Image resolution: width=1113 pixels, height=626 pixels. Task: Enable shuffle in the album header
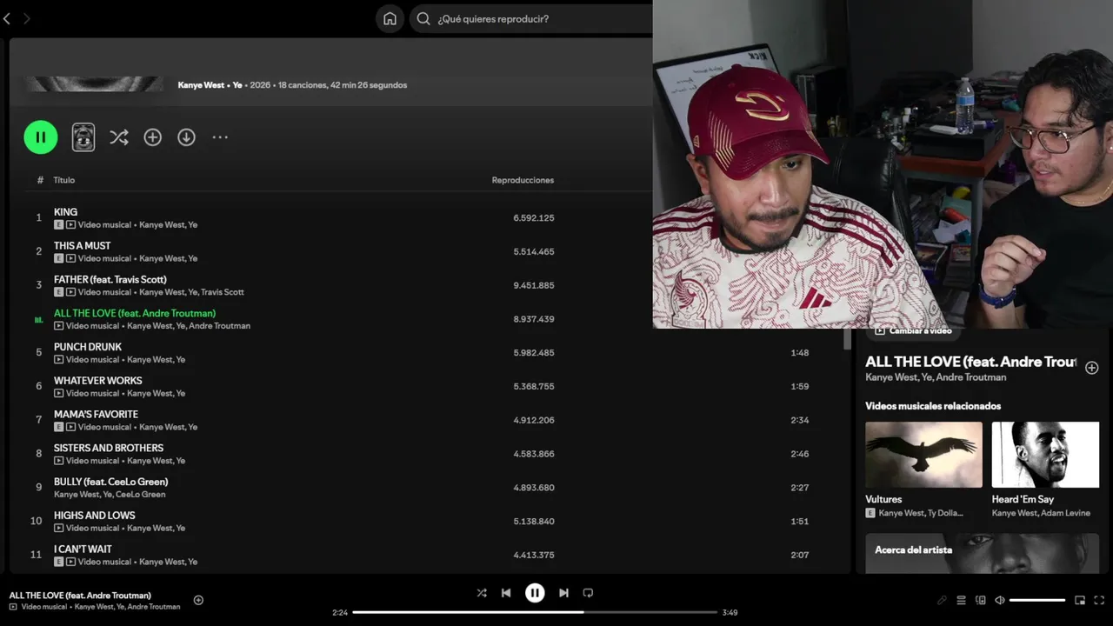pyautogui.click(x=119, y=137)
